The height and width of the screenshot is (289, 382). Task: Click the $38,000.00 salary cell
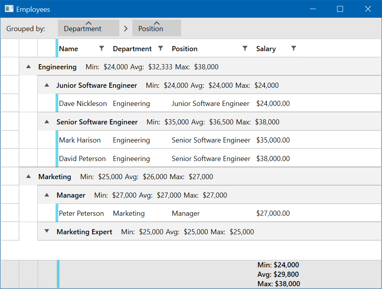(x=273, y=159)
